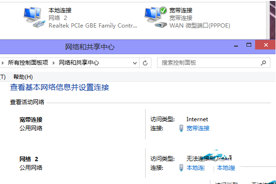Click the Realtek PCIe GBE Family Contr... text
This screenshot has height=184, width=276.
[x=93, y=26]
